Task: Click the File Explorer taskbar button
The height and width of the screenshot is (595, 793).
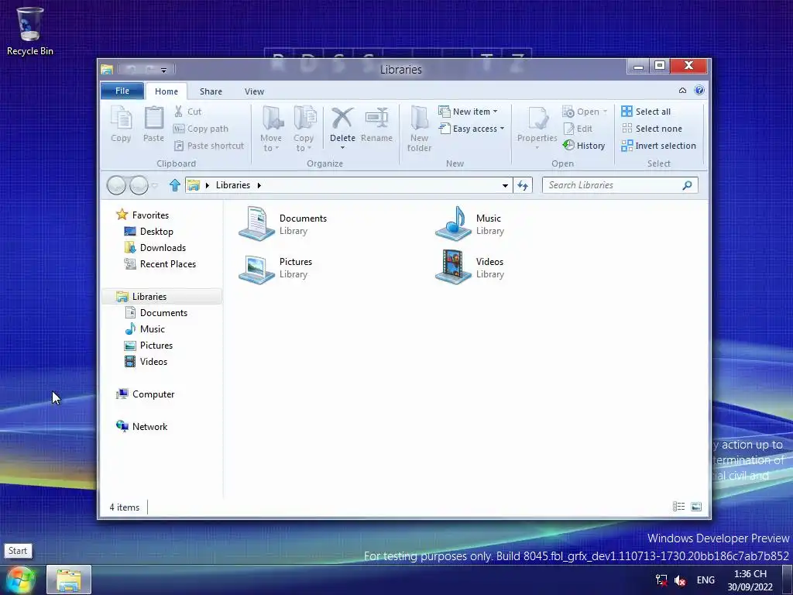Action: pos(69,580)
